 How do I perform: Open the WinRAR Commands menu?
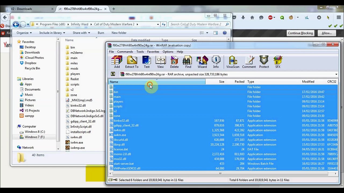125,52
